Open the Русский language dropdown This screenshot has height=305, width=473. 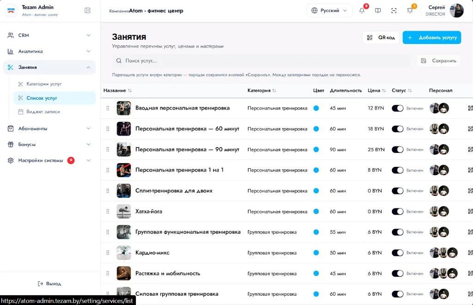point(329,11)
